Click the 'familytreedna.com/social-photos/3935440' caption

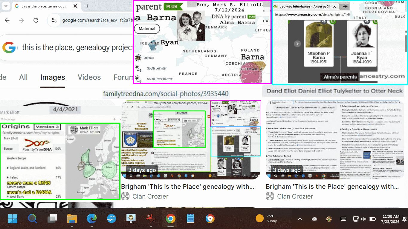[x=166, y=94]
